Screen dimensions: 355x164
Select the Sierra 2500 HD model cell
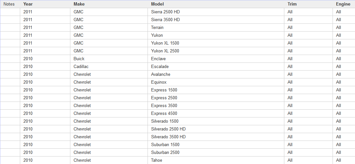(x=165, y=12)
